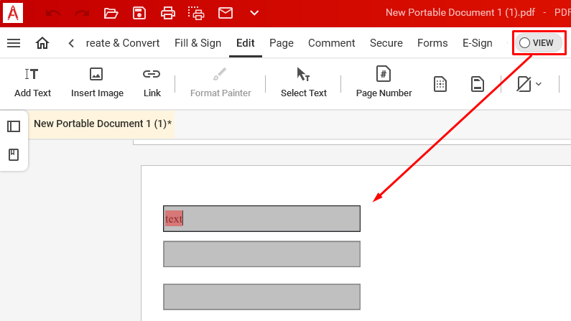Click the second gray form field
The width and height of the screenshot is (571, 321).
[x=262, y=254]
